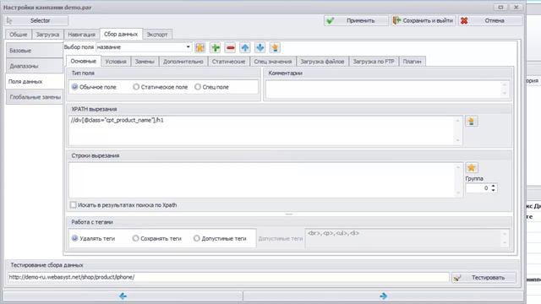Open the Статические sub-tab
The image size is (541, 304).
coord(228,62)
